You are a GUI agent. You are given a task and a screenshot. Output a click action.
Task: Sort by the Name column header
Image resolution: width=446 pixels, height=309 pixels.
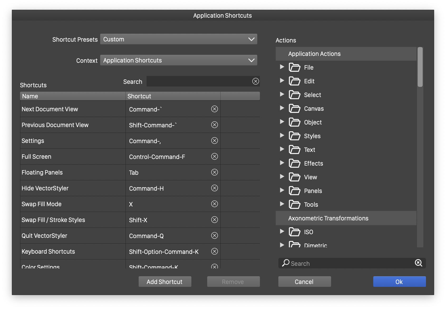(x=72, y=96)
